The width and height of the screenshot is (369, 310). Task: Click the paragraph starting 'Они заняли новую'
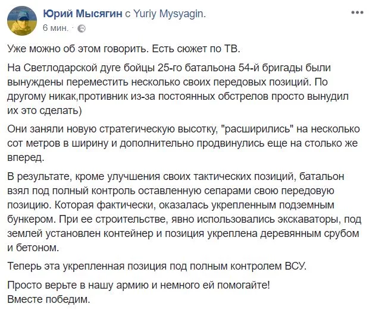183,143
